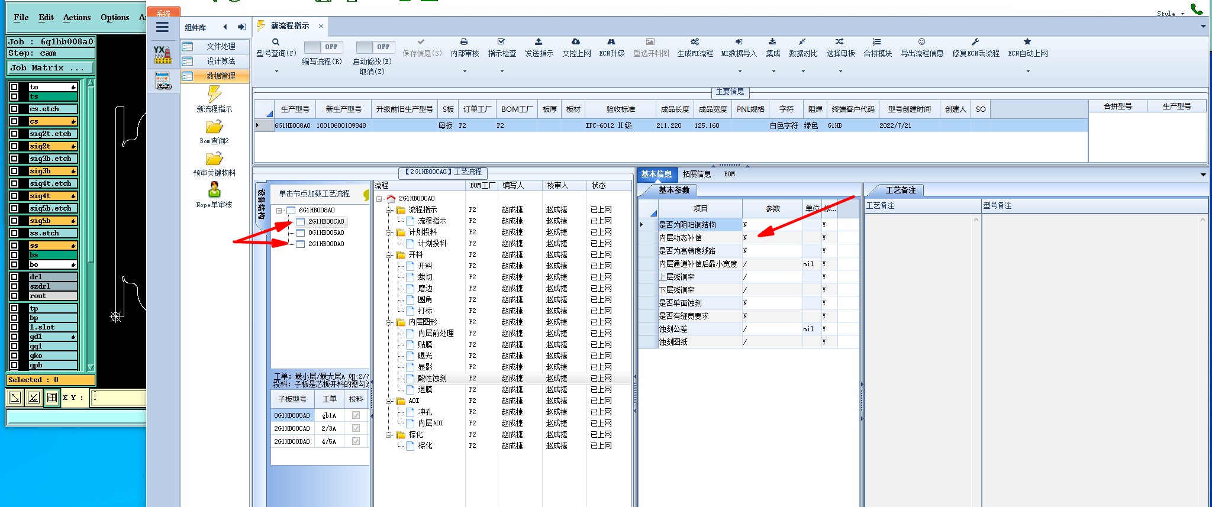The width and height of the screenshot is (1212, 507).
Task: Open the Nope单审核 person icon
Action: (214, 190)
